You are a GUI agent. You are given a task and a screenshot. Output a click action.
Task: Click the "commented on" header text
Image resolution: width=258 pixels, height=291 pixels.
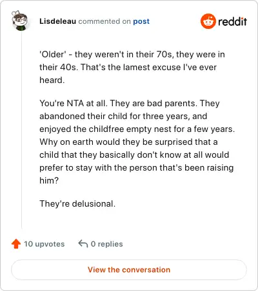pyautogui.click(x=104, y=21)
